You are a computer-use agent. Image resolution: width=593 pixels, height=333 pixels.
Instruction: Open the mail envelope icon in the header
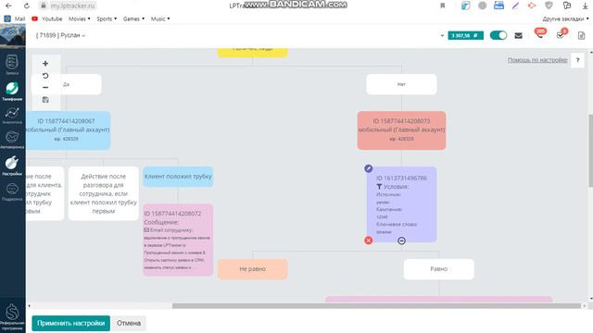pos(519,35)
